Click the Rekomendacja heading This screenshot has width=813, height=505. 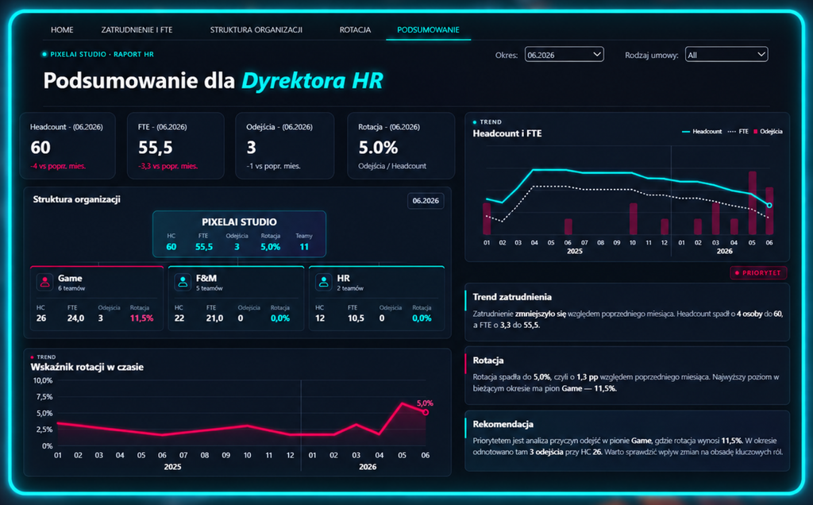[503, 424]
